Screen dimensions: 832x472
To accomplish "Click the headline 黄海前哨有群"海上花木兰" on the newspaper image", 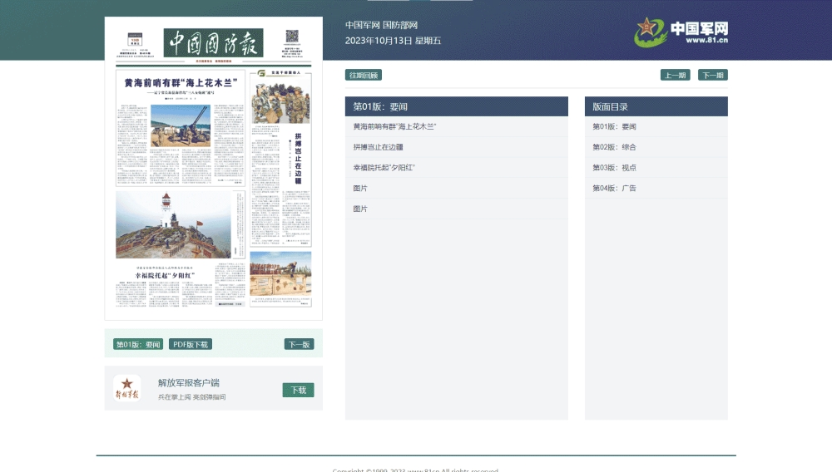I will [x=181, y=82].
